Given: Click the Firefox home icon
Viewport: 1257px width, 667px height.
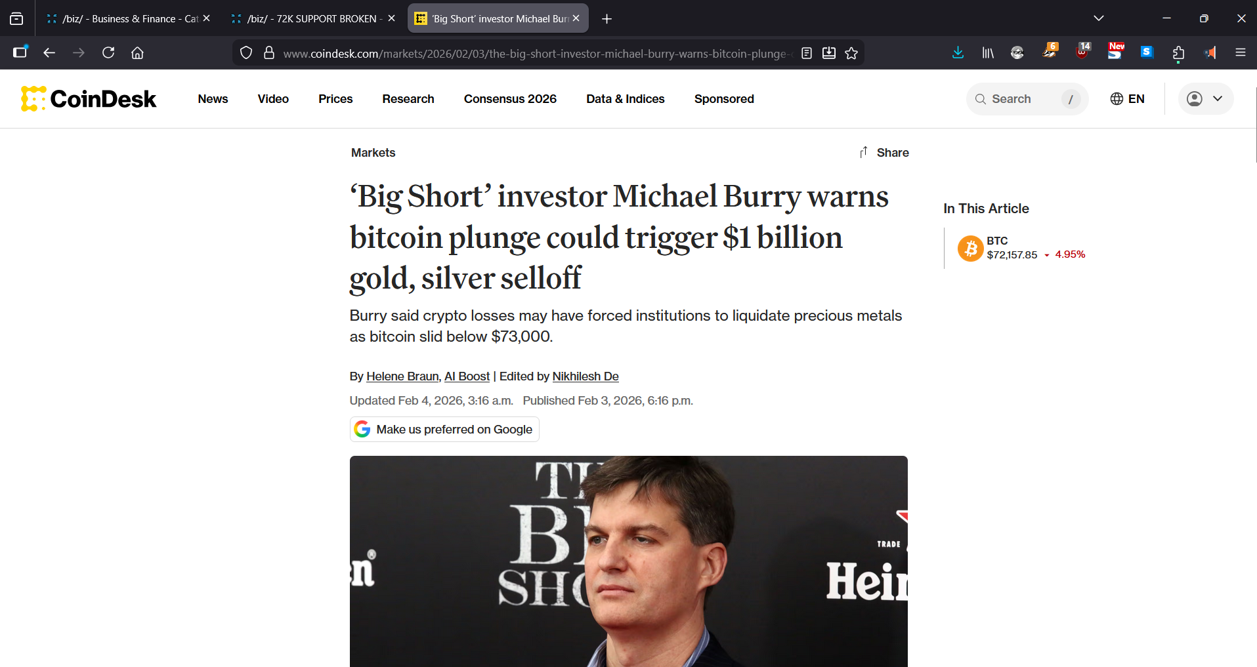Looking at the screenshot, I should tap(137, 53).
